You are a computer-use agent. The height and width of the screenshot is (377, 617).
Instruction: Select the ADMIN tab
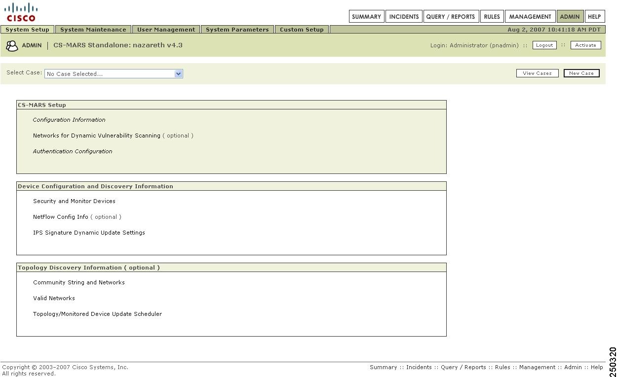570,16
